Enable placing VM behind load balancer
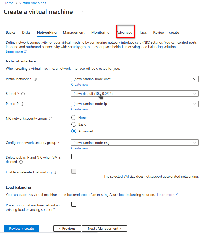This screenshot has height=233, width=221. [74, 204]
